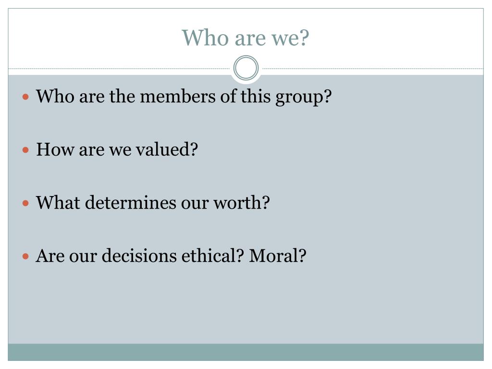Select the line "What determines our worth?"
This screenshot has width=492, height=369.
tap(153, 203)
